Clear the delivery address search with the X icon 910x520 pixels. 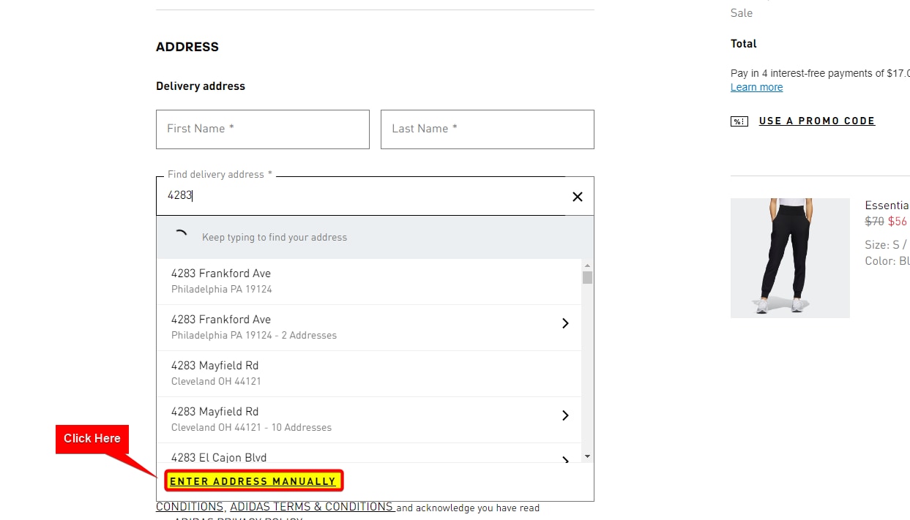pos(578,196)
